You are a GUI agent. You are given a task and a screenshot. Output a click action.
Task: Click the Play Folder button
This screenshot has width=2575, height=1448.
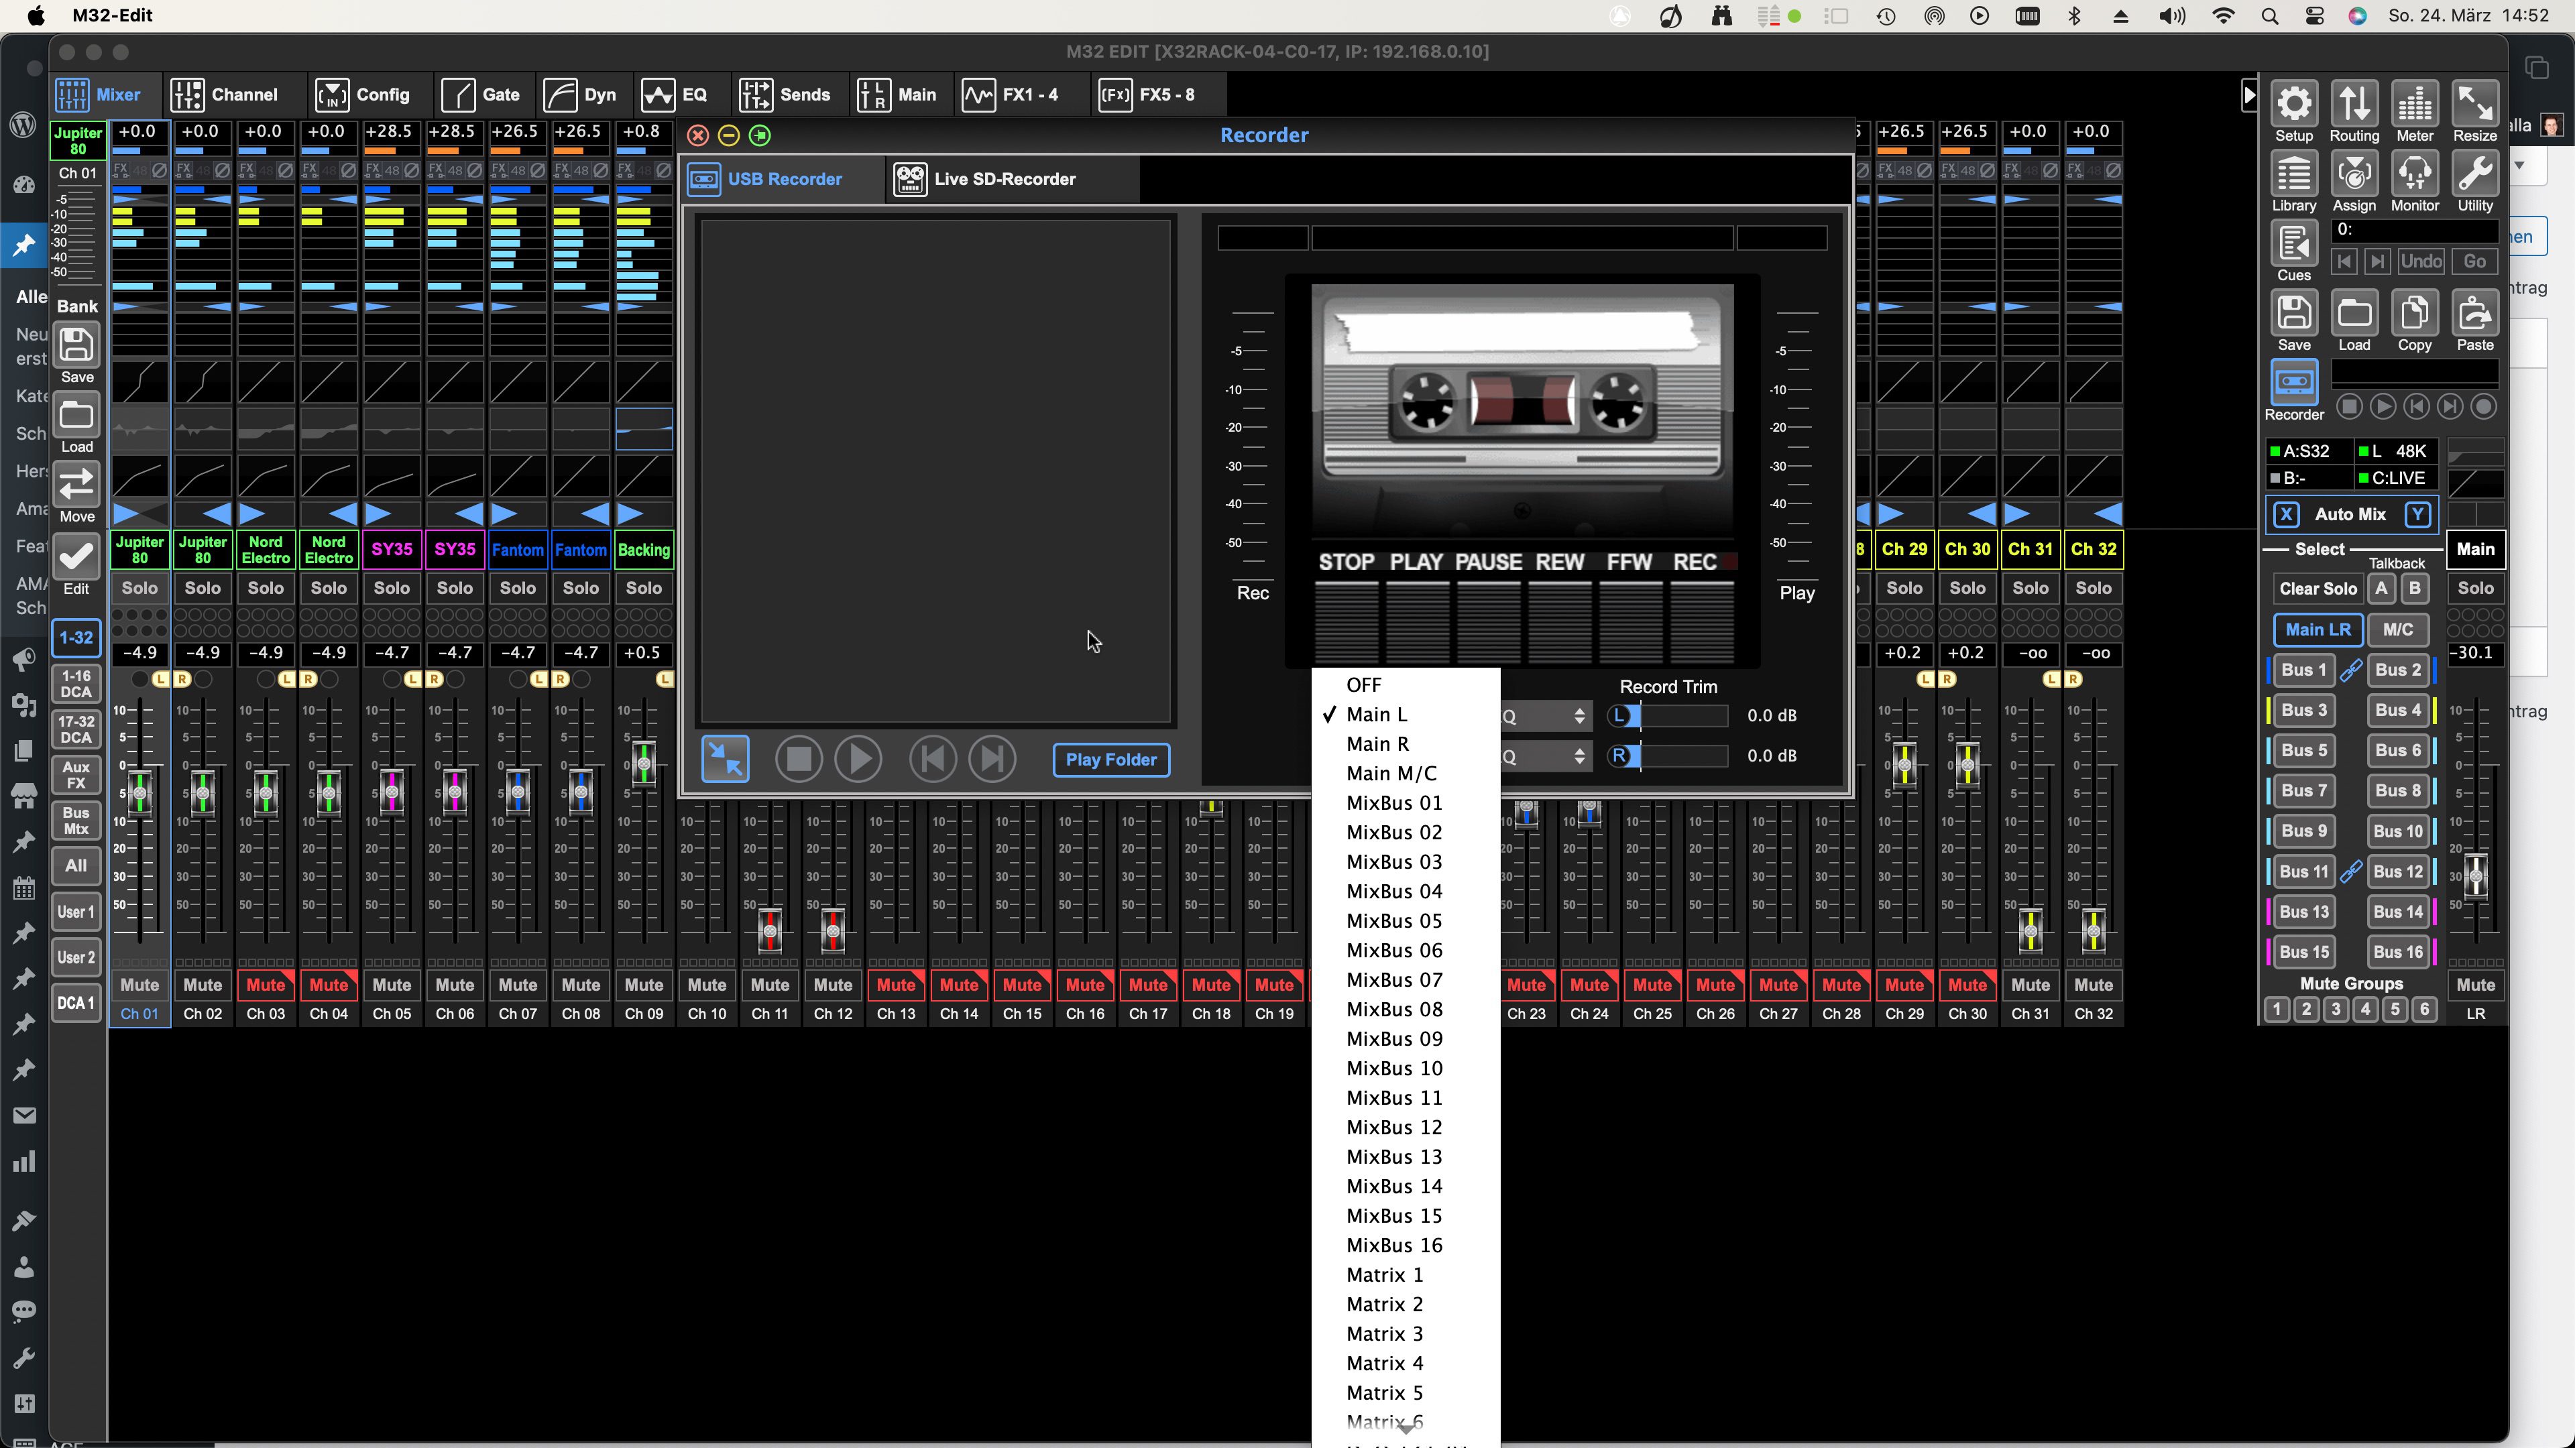[x=1110, y=760]
